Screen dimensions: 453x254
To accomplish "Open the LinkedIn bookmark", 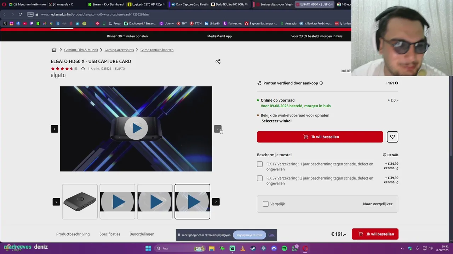I will coord(212,24).
